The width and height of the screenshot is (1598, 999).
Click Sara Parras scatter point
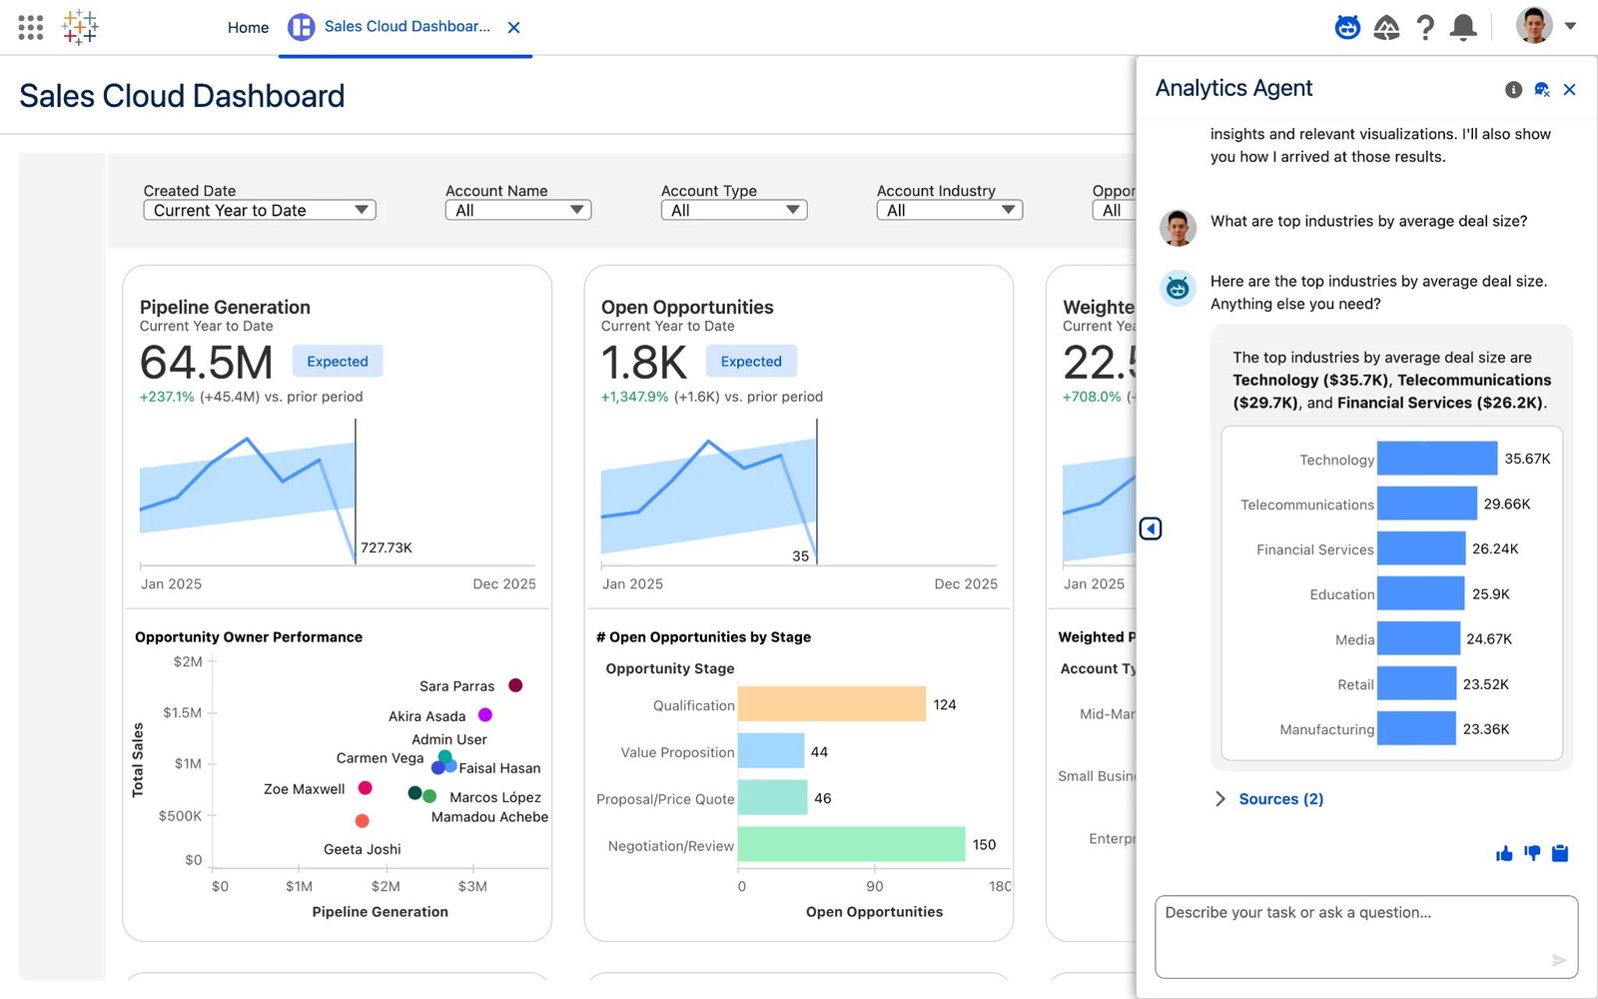(x=515, y=685)
